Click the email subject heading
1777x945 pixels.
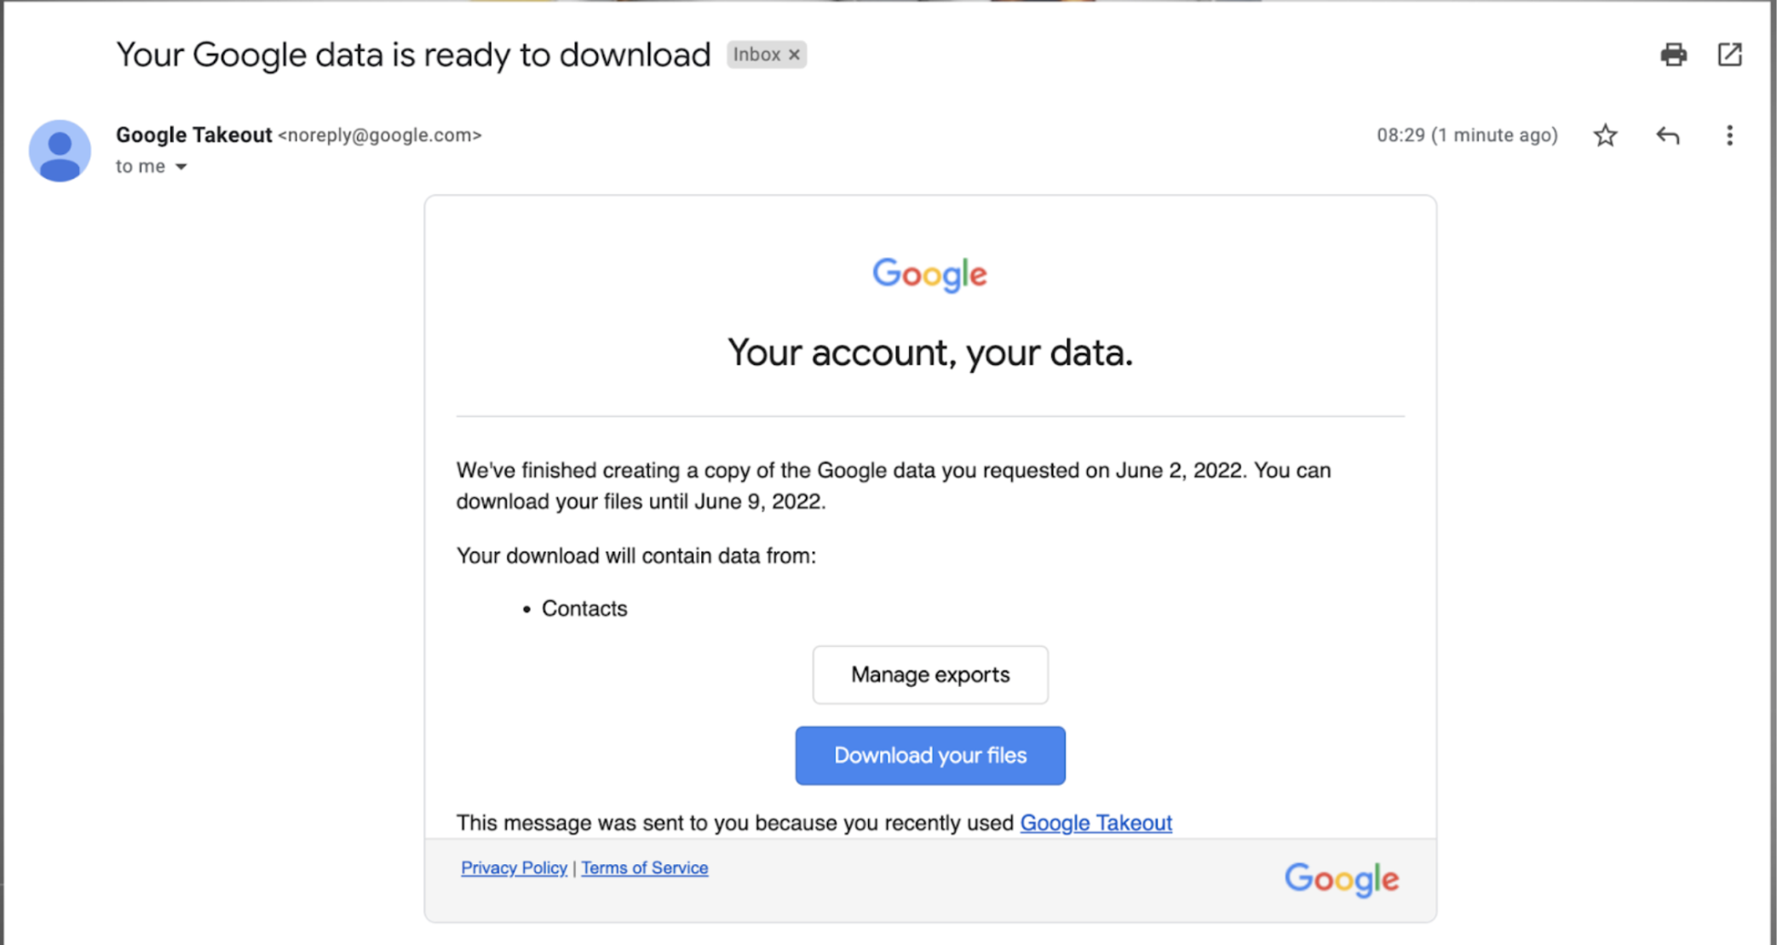coord(413,55)
